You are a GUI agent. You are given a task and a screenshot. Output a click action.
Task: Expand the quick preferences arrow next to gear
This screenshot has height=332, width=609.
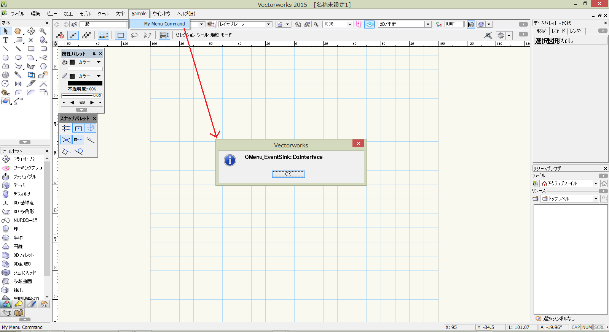[x=509, y=36]
